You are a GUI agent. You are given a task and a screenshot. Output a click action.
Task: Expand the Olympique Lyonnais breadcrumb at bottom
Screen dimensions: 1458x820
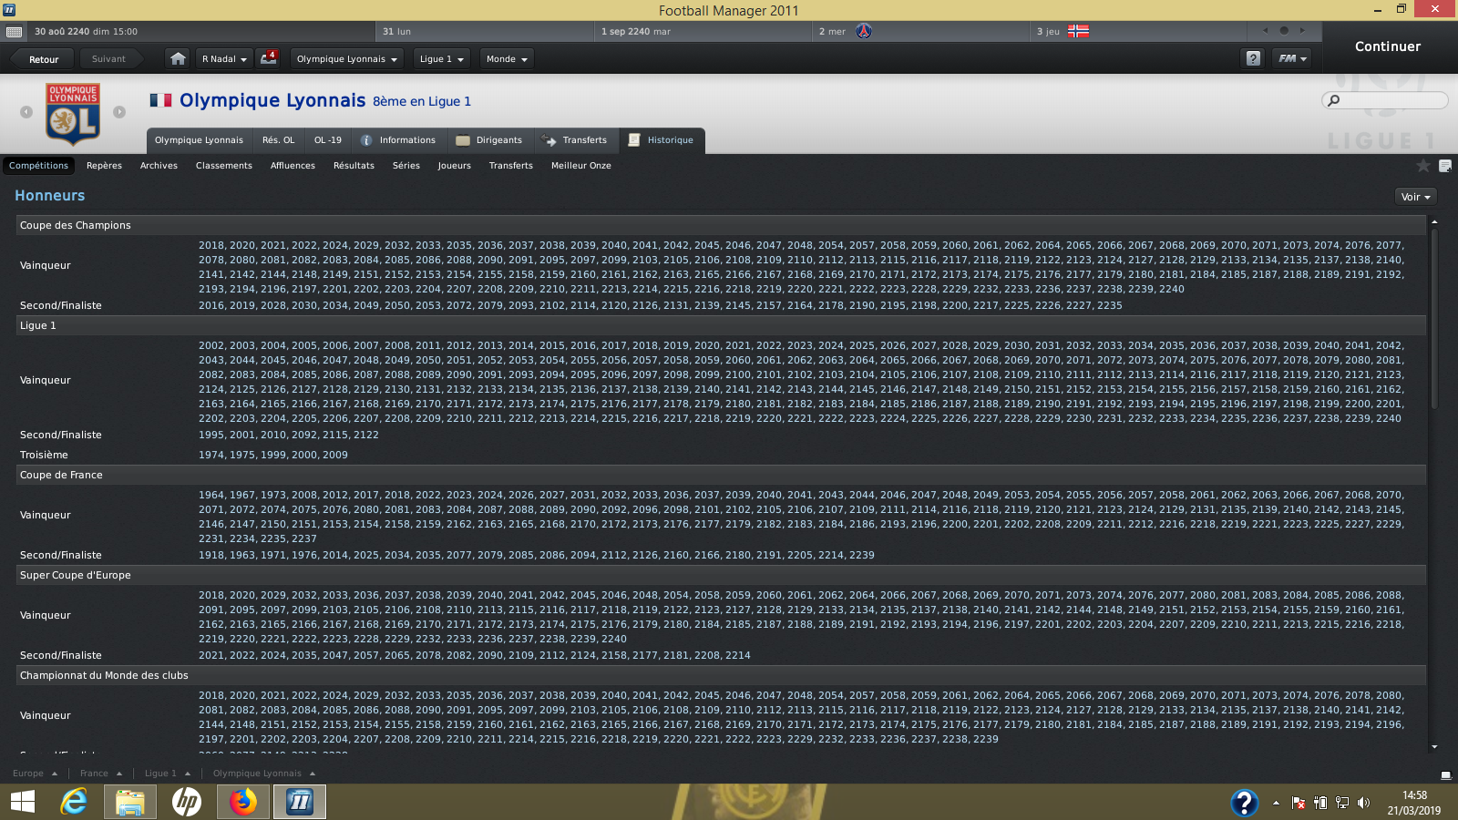point(264,774)
